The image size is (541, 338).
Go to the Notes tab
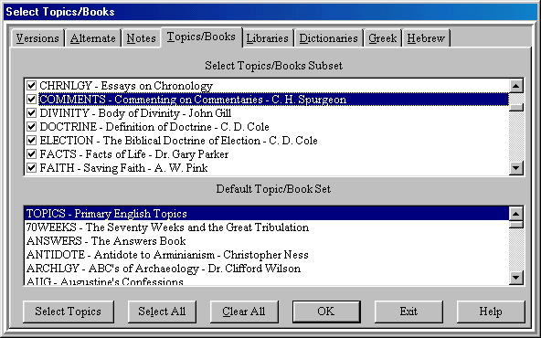pyautogui.click(x=141, y=38)
